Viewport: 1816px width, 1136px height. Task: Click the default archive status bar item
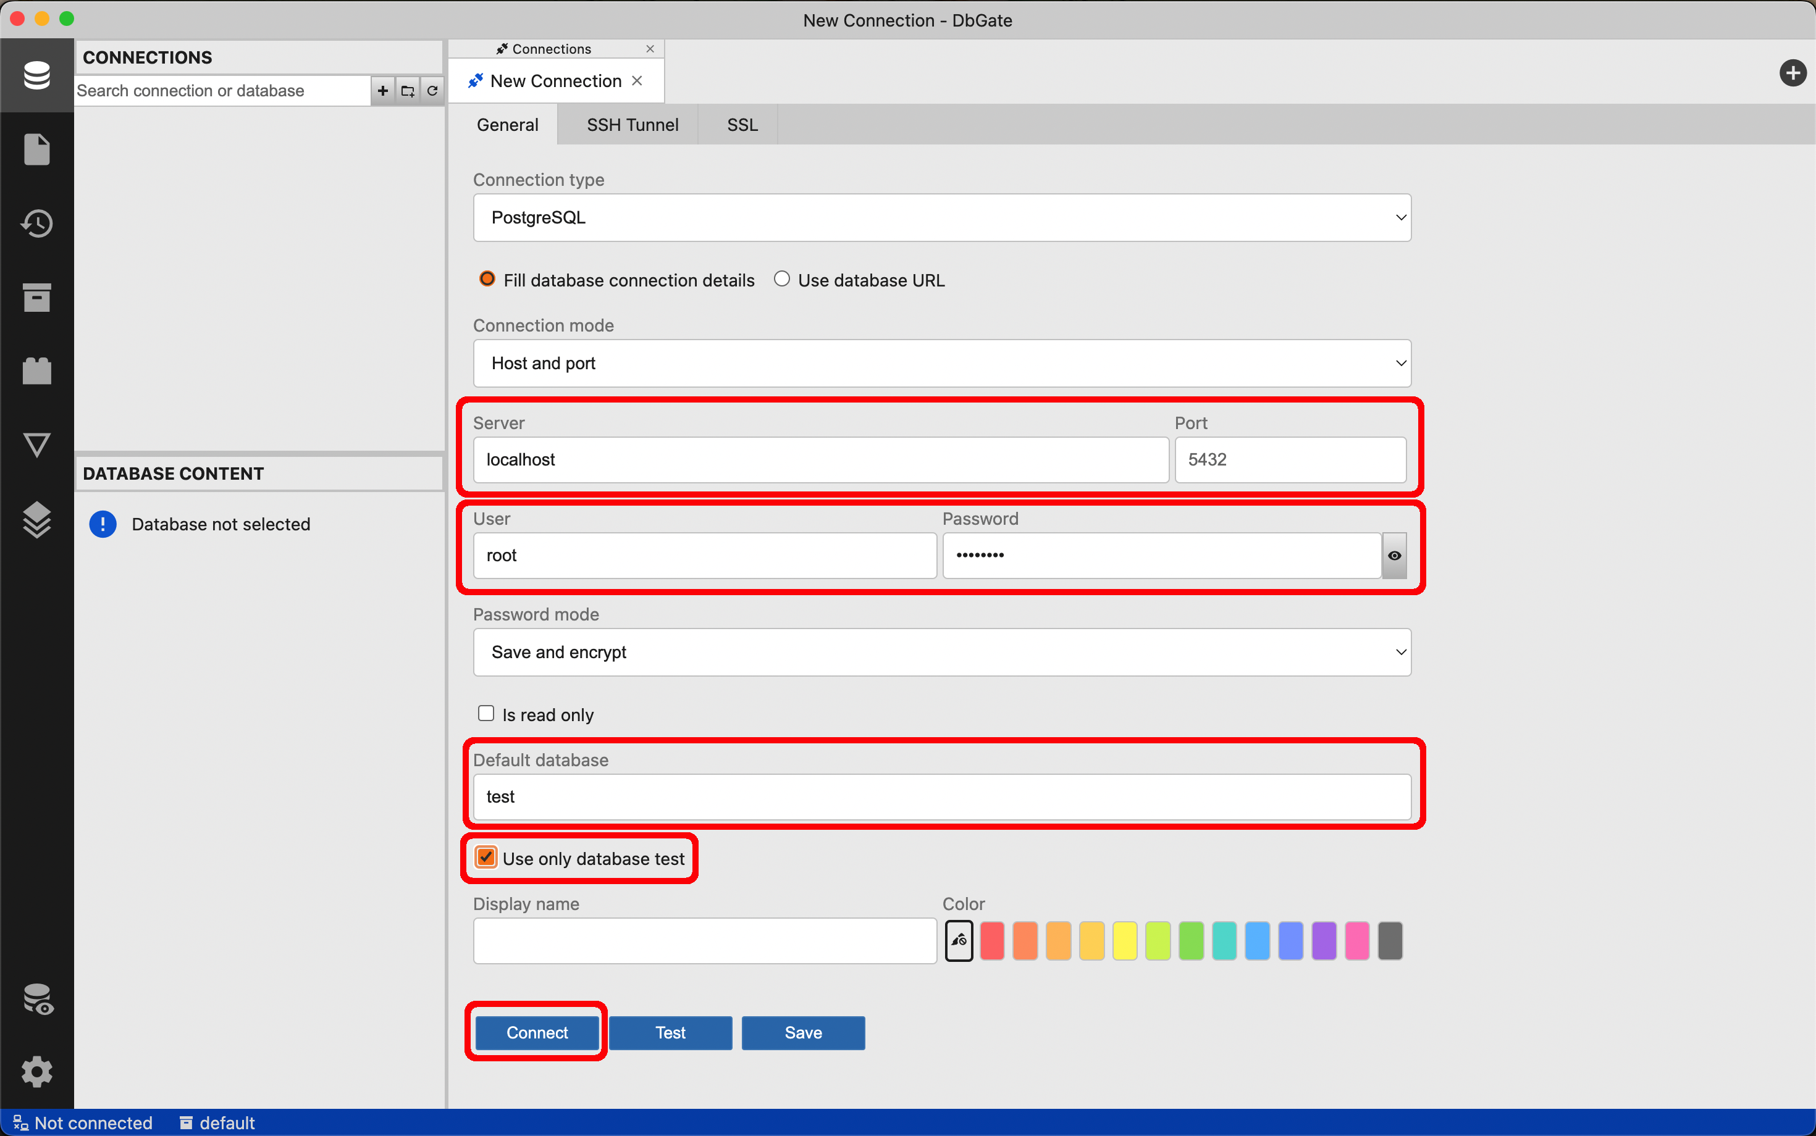coord(217,1122)
